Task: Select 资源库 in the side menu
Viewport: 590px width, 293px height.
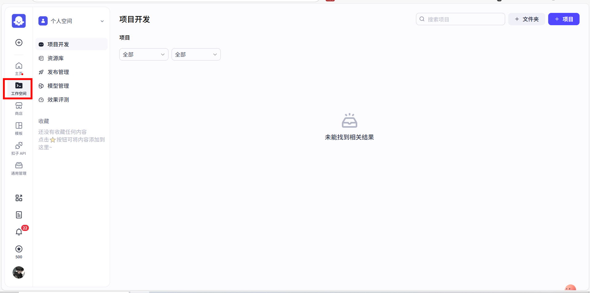Action: pyautogui.click(x=56, y=58)
